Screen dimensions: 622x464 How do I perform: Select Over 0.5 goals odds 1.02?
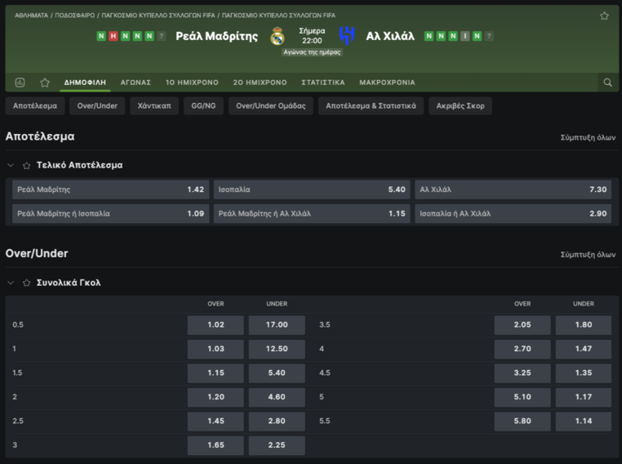(x=215, y=325)
